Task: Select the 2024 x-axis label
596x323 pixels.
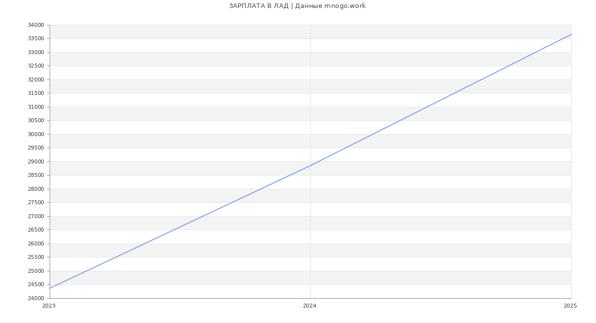Action: (309, 306)
